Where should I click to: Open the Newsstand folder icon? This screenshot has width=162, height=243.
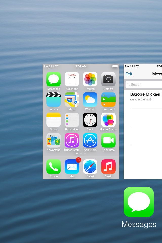[x=53, y=140]
